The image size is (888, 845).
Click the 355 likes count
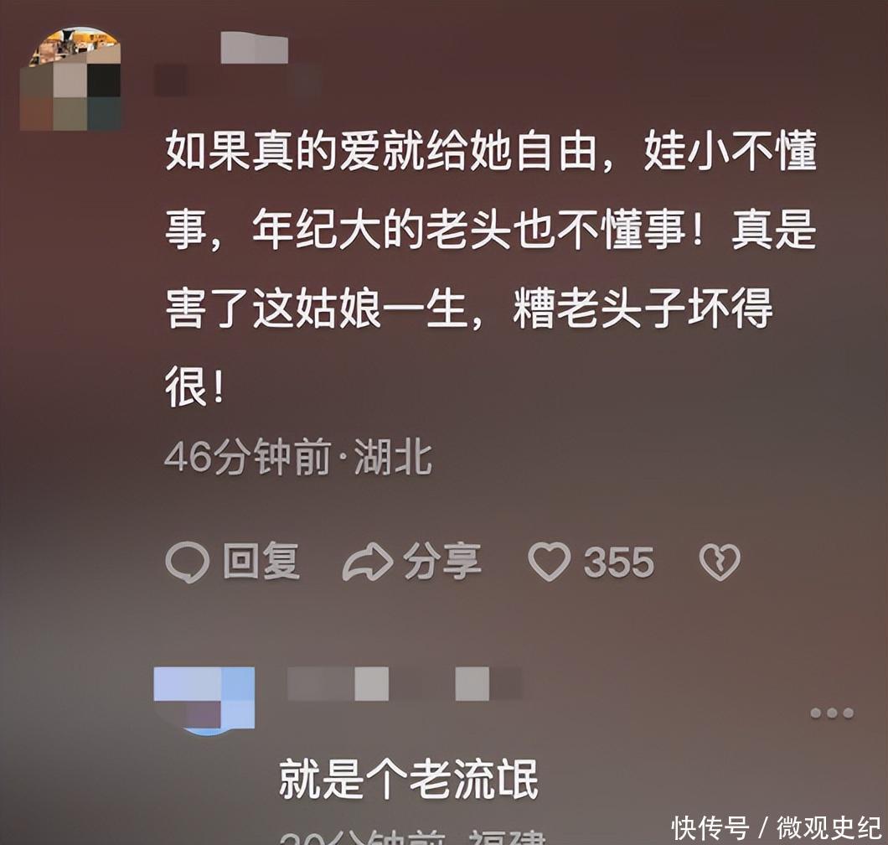coord(618,562)
